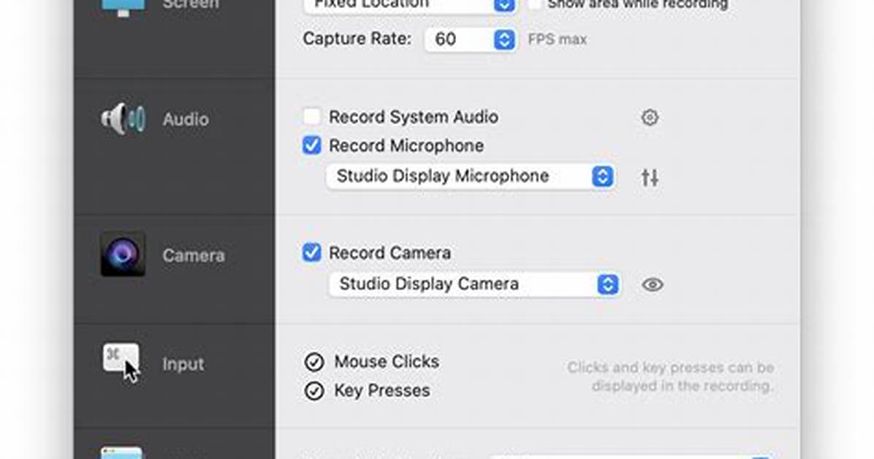Click the Record Microphone label

pos(406,146)
